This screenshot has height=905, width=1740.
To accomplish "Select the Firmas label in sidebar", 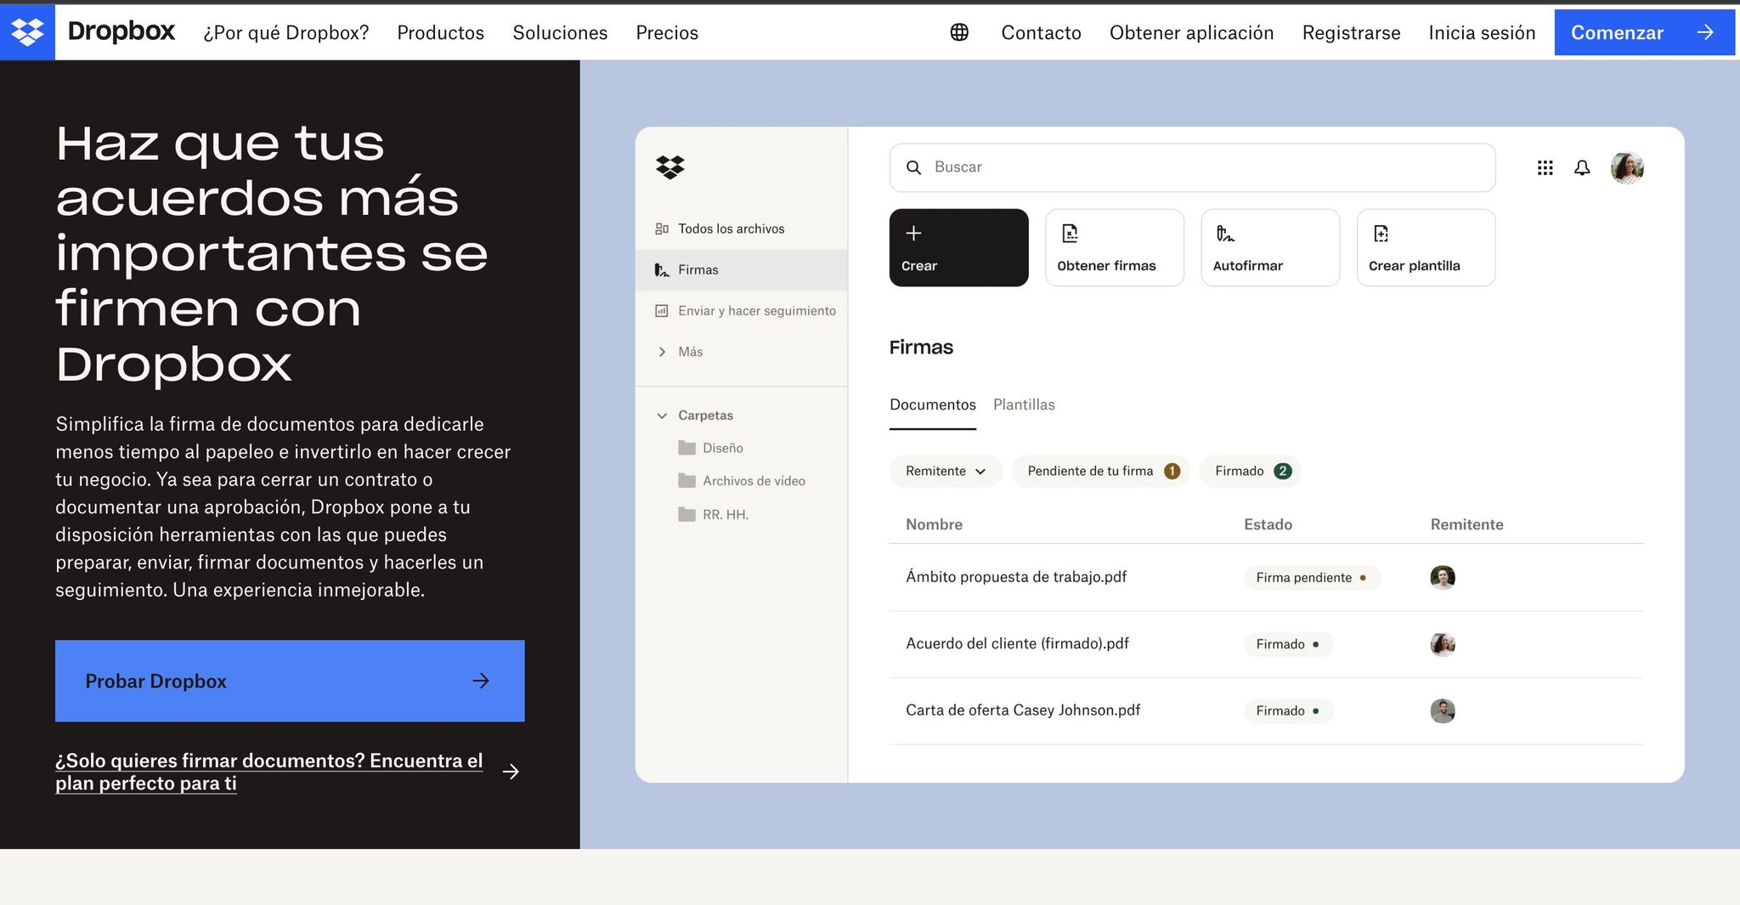I will coord(698,269).
